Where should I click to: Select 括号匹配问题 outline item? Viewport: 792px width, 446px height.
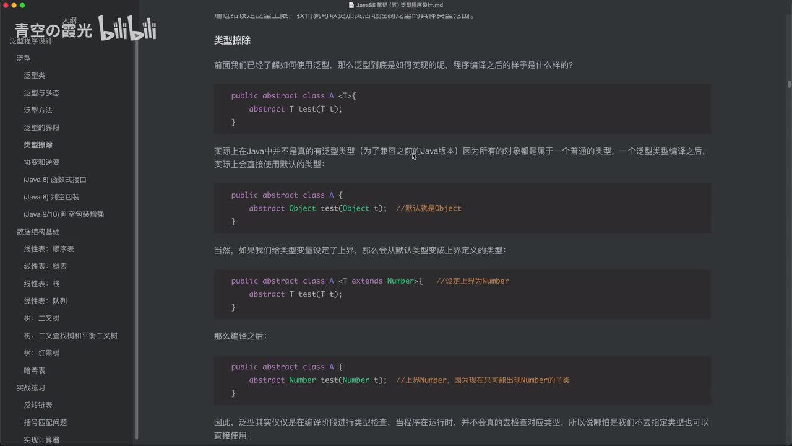click(x=45, y=422)
